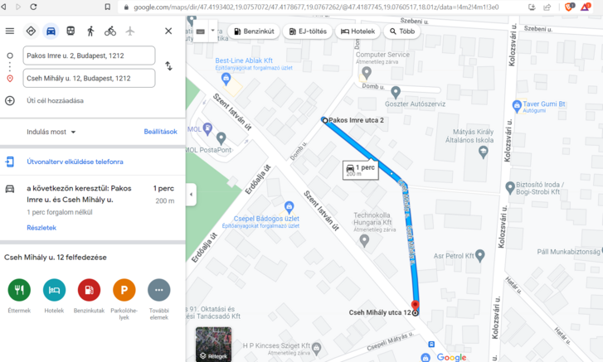
Task: Select the walking travel mode
Action: (x=90, y=31)
